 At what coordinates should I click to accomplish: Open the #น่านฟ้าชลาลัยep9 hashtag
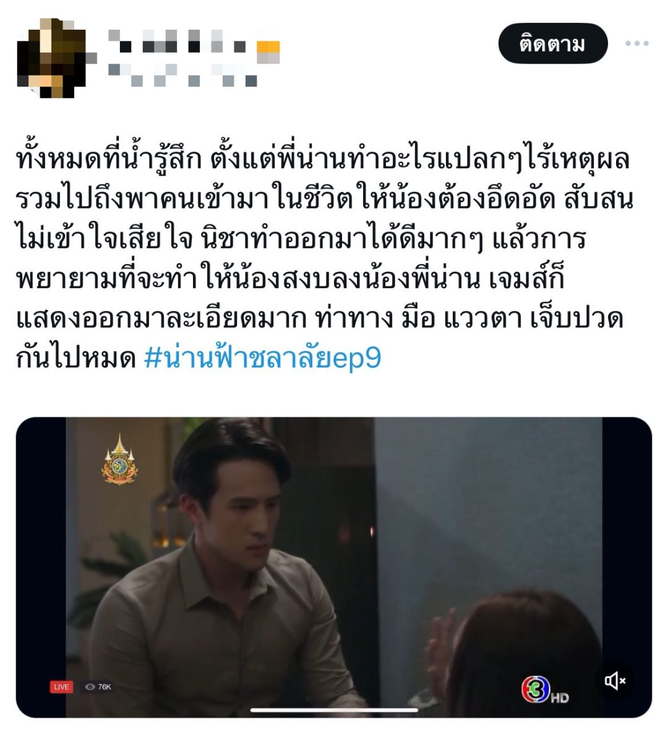262,358
